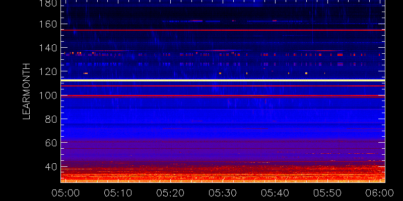Click the 100 frequency label

[47, 95]
